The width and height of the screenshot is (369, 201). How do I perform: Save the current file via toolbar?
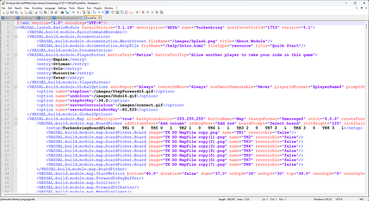coord(12,12)
